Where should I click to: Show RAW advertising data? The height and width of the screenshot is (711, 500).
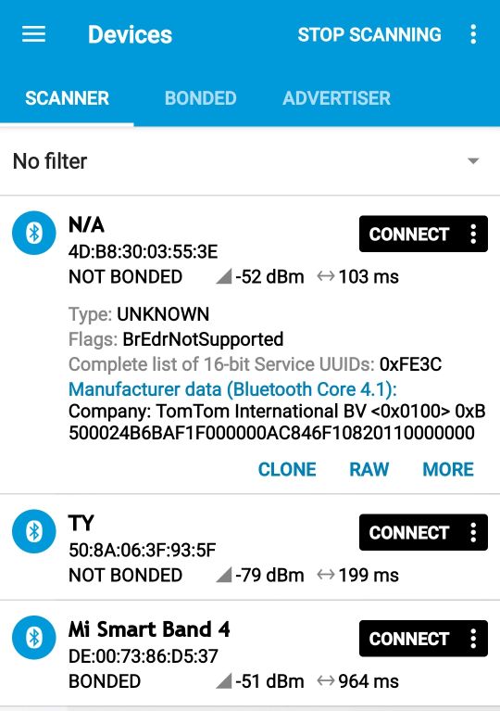point(369,469)
